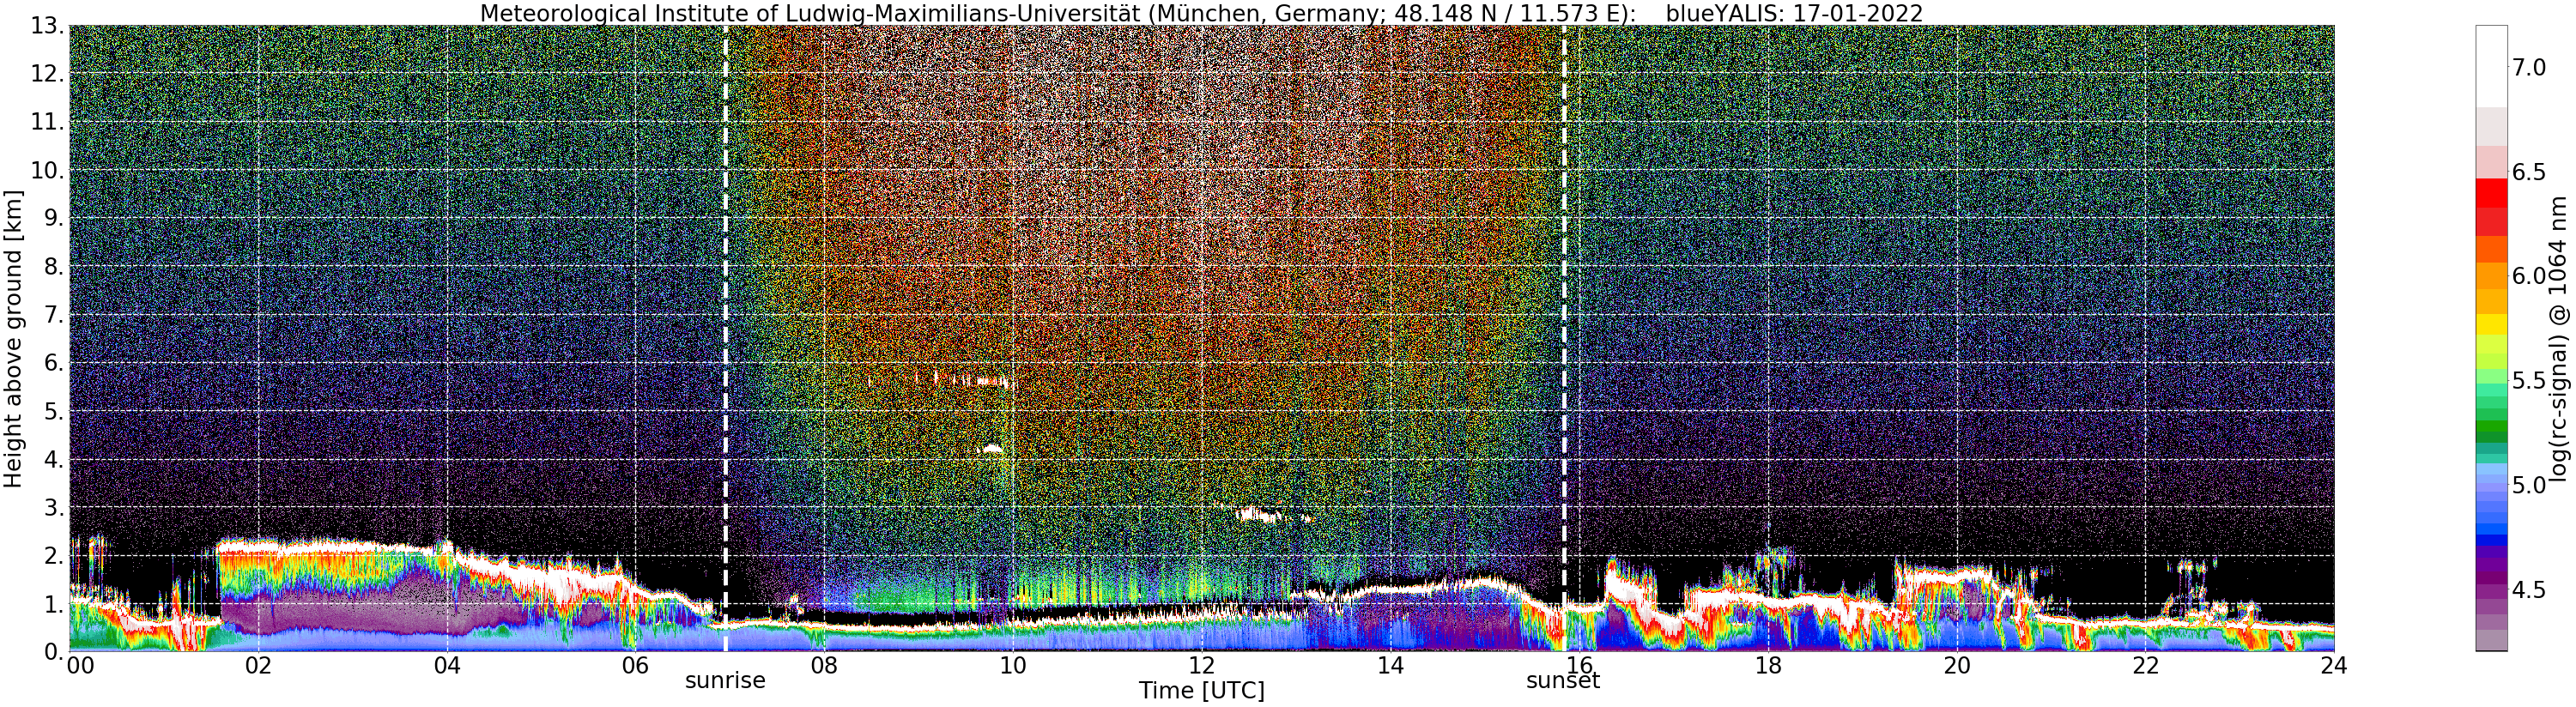Viewport: 2576px width, 707px height.
Task: Click the height axis tick label 6.
Action: click(x=52, y=362)
